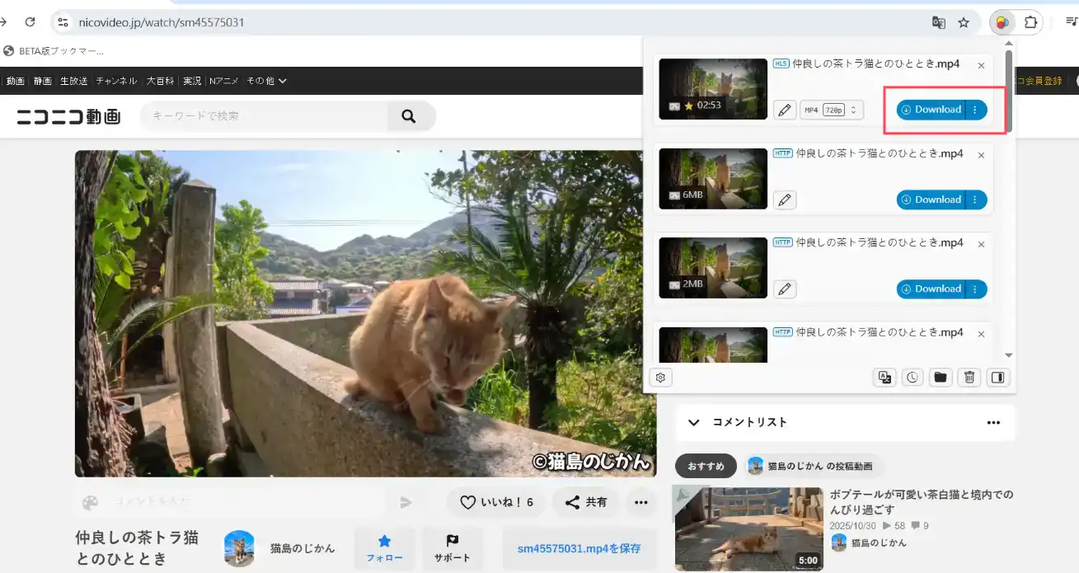Collapse the コメントリスト section
The image size is (1079, 573).
point(694,422)
